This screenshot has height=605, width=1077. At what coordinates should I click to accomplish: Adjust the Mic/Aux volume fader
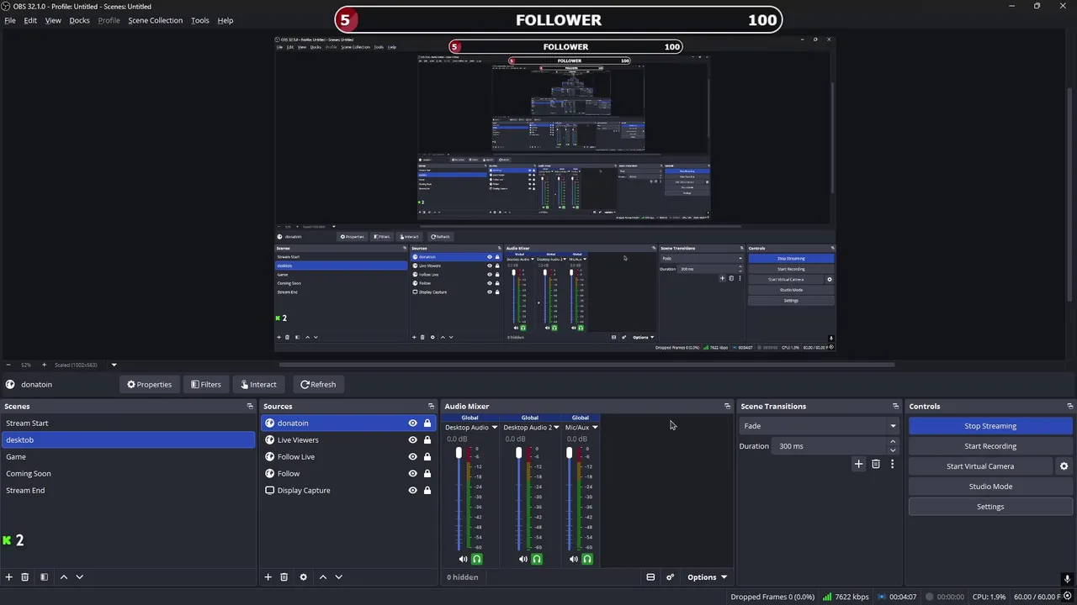pyautogui.click(x=569, y=453)
